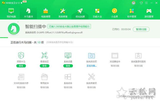The height and width of the screenshot is (101, 160).
Task: Click the 安全 badge under 顽固木马
Action: click(x=21, y=66)
